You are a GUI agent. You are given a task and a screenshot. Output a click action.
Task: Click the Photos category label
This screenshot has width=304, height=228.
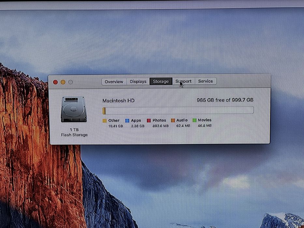[x=159, y=120]
